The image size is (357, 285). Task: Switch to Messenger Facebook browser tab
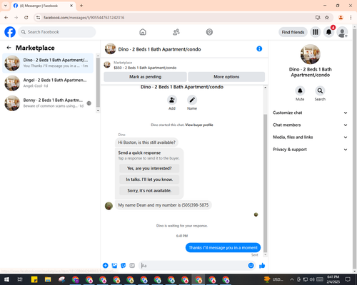click(44, 6)
